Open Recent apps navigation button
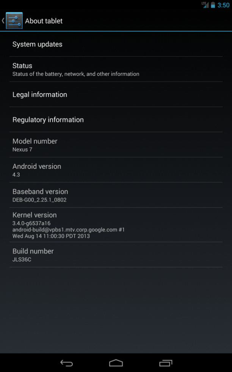 [166, 363]
